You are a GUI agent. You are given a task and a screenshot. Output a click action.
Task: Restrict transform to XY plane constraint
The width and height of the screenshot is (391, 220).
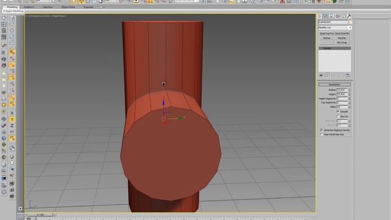12,131
